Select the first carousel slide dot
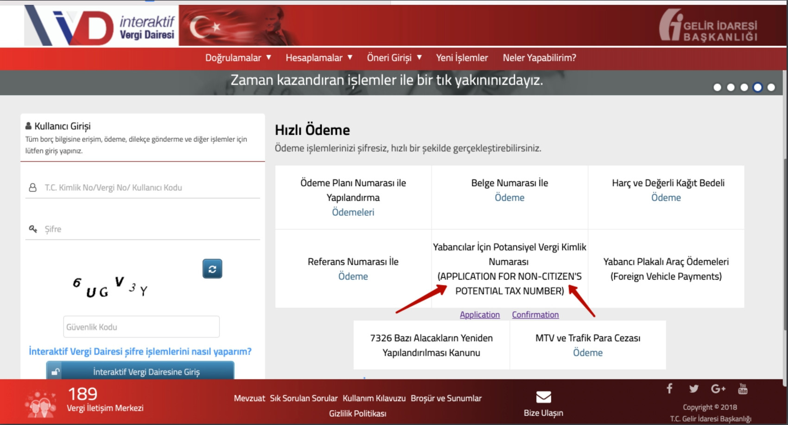 pos(717,87)
